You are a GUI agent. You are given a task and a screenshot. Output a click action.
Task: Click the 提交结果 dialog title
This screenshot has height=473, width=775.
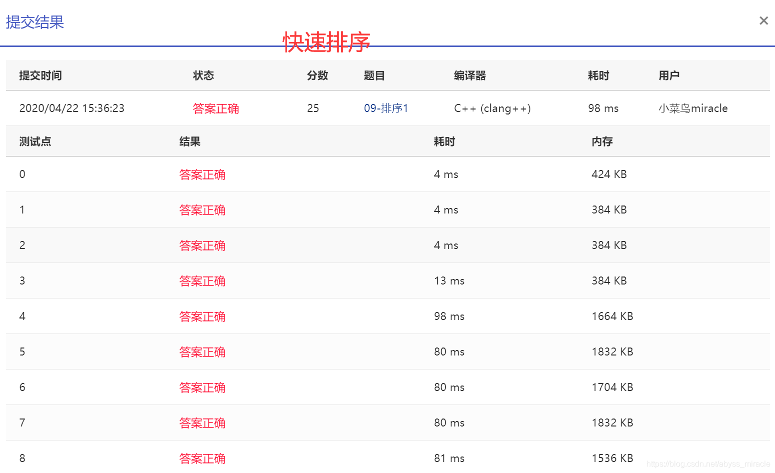(34, 22)
